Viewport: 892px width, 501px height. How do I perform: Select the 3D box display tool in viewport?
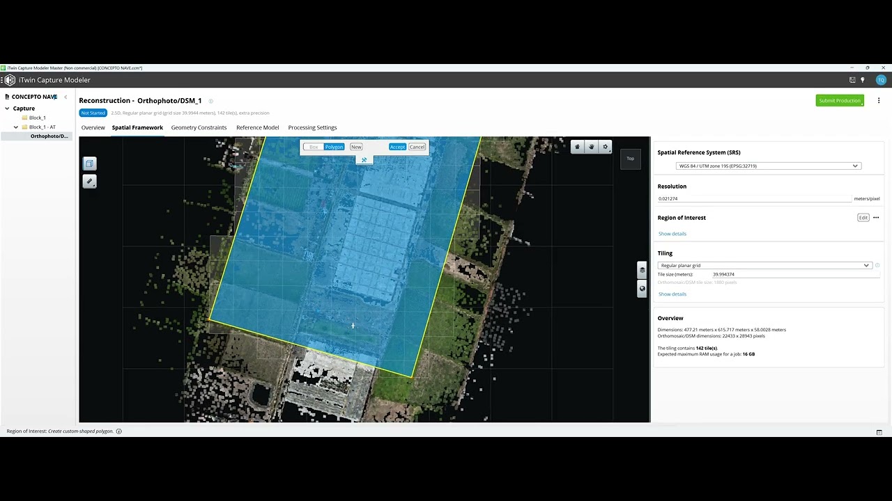tap(89, 164)
